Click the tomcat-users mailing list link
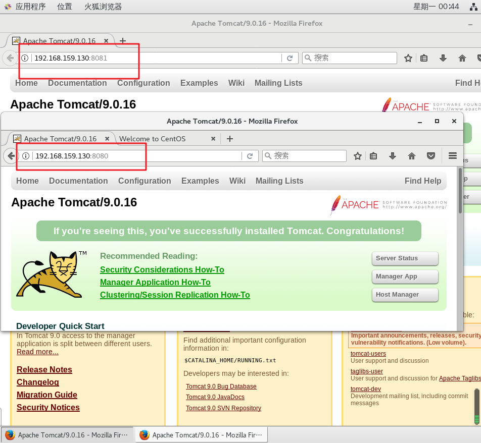The image size is (481, 443). click(x=368, y=354)
